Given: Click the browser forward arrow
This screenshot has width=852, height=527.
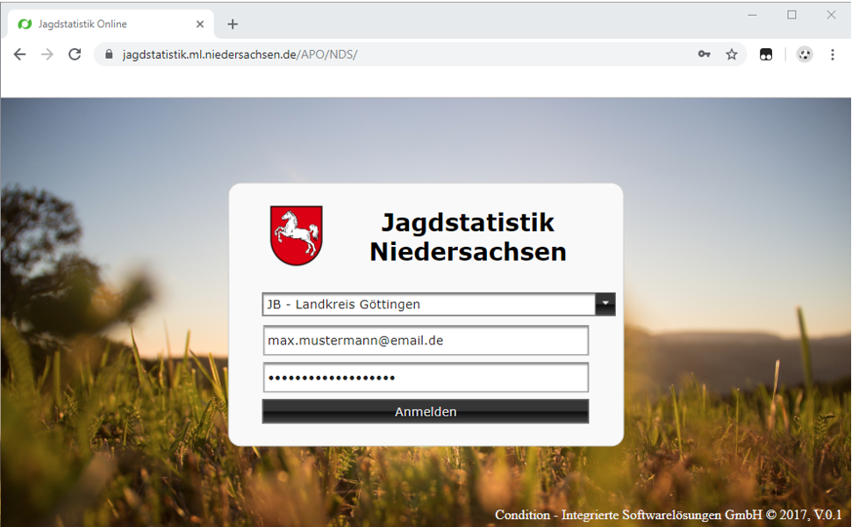Looking at the screenshot, I should (47, 54).
